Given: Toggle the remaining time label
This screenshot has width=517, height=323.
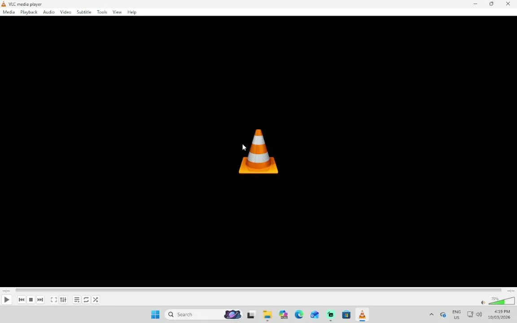Looking at the screenshot, I should point(510,291).
